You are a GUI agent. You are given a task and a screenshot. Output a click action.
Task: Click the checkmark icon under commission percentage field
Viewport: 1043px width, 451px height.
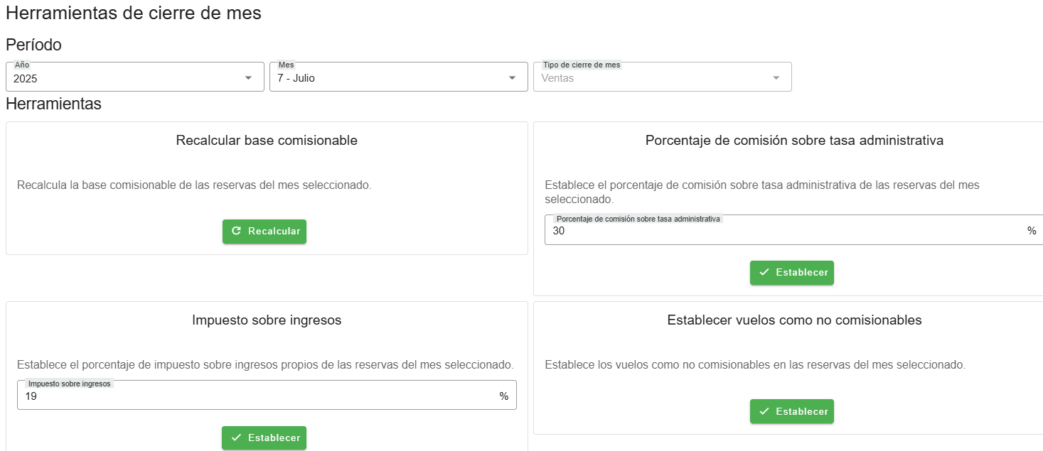coord(764,273)
